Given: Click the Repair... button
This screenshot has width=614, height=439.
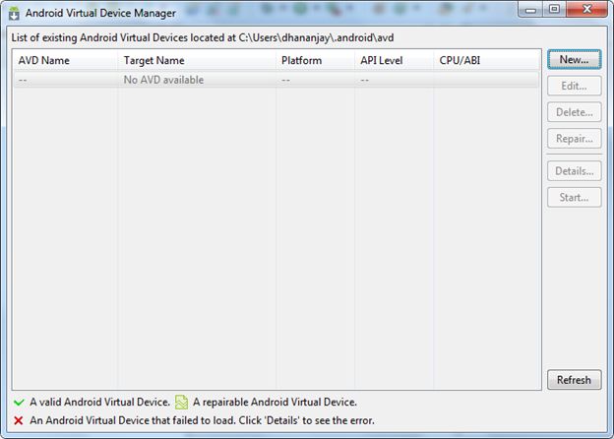Looking at the screenshot, I should click(574, 138).
